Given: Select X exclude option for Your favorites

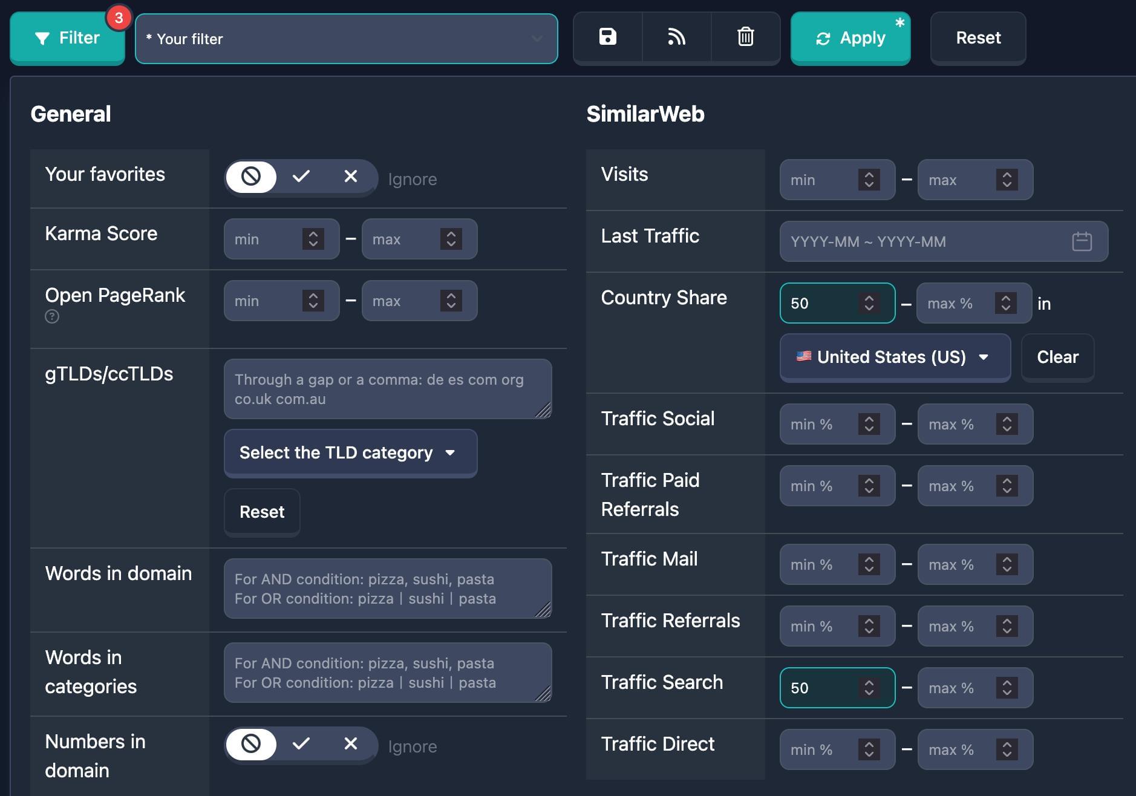Looking at the screenshot, I should tap(350, 177).
